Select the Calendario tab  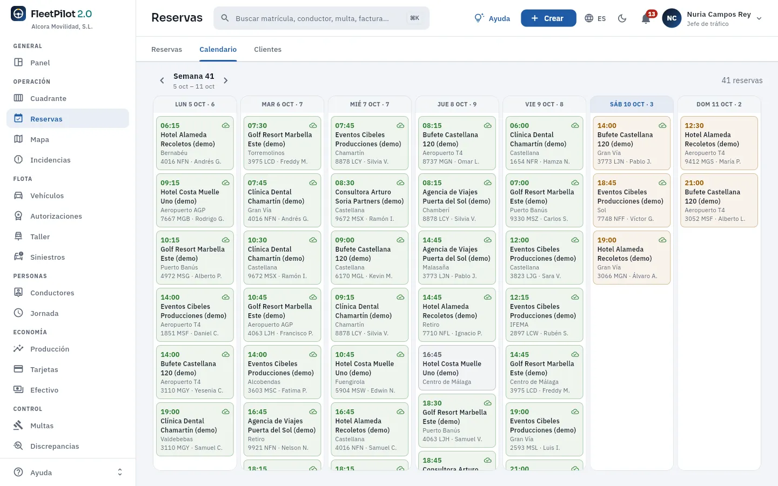218,49
